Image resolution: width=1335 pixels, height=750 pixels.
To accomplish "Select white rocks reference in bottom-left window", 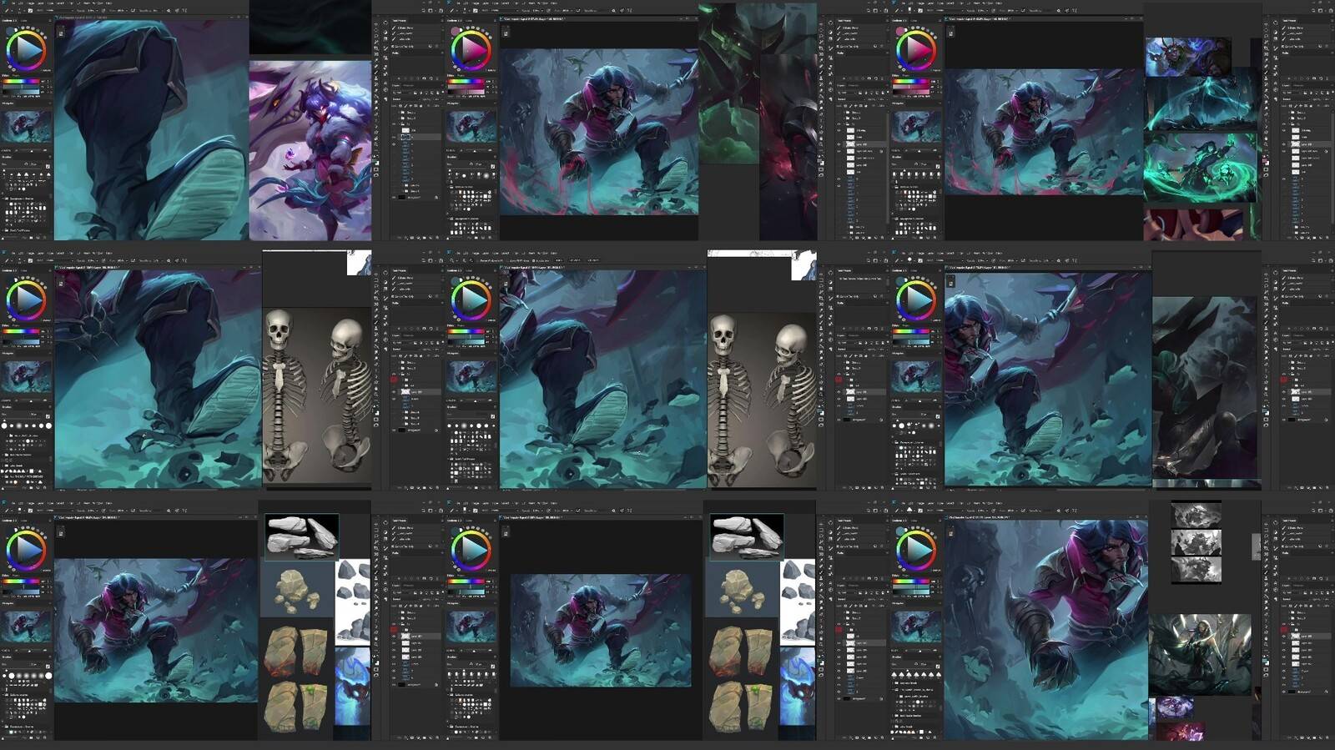I will click(302, 536).
